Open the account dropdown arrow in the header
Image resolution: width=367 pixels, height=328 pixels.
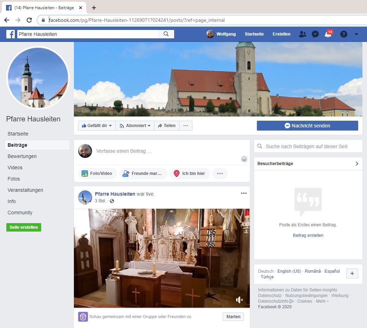pos(356,34)
